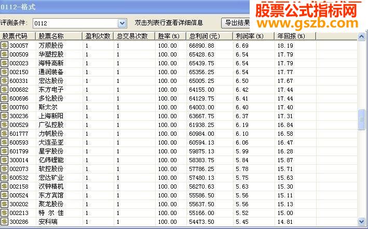Click the stock icon beside 300014
The height and width of the screenshot is (229, 368).
click(x=4, y=160)
